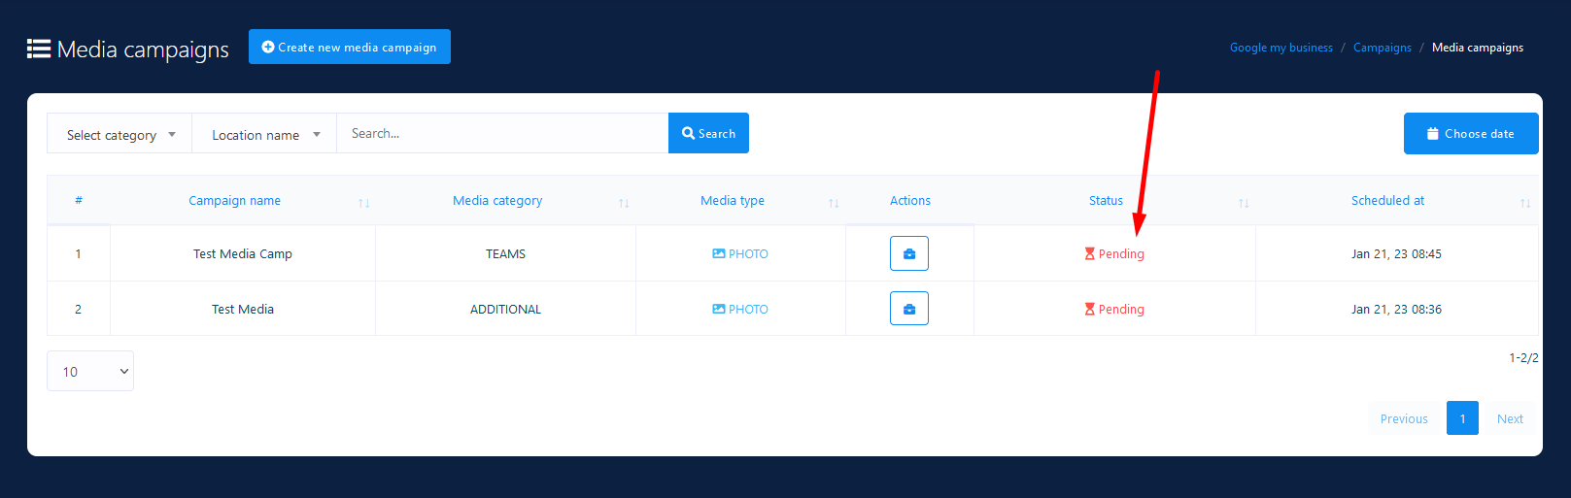This screenshot has height=498, width=1571.
Task: Click PHOTO media type for Test Media Camp
Action: click(740, 253)
